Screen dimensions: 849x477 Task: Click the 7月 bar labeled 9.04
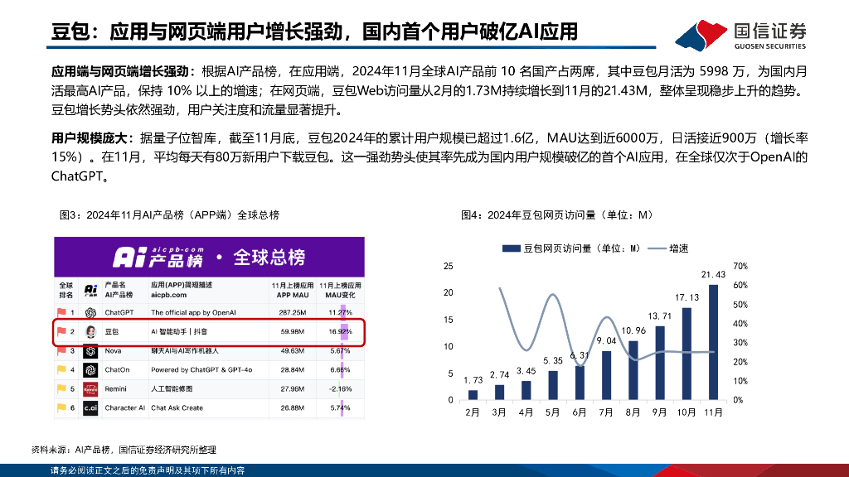pyautogui.click(x=606, y=376)
